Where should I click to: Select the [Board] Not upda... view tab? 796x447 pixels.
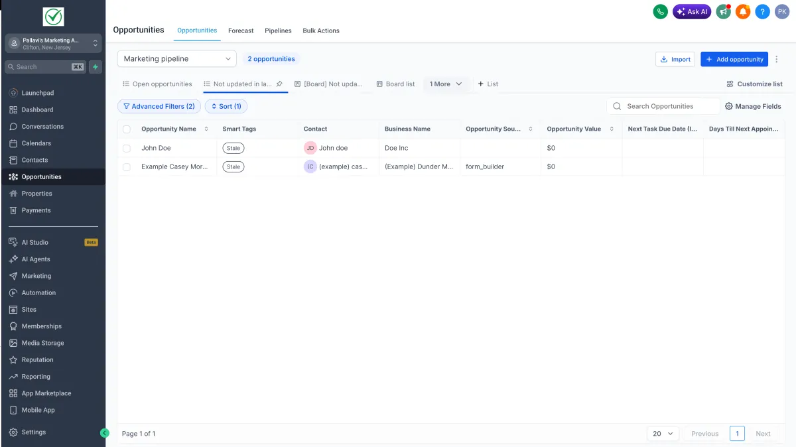pos(328,84)
